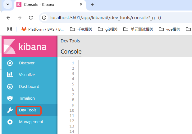This screenshot has height=134, width=192.
Task: Open the Dashboard gauge icon
Action: tap(10, 87)
